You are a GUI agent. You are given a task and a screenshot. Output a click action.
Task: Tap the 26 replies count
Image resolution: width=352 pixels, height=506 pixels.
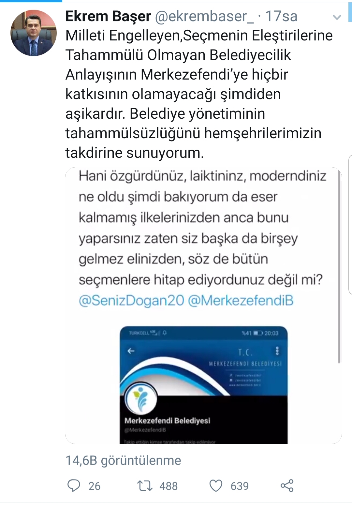(95, 486)
